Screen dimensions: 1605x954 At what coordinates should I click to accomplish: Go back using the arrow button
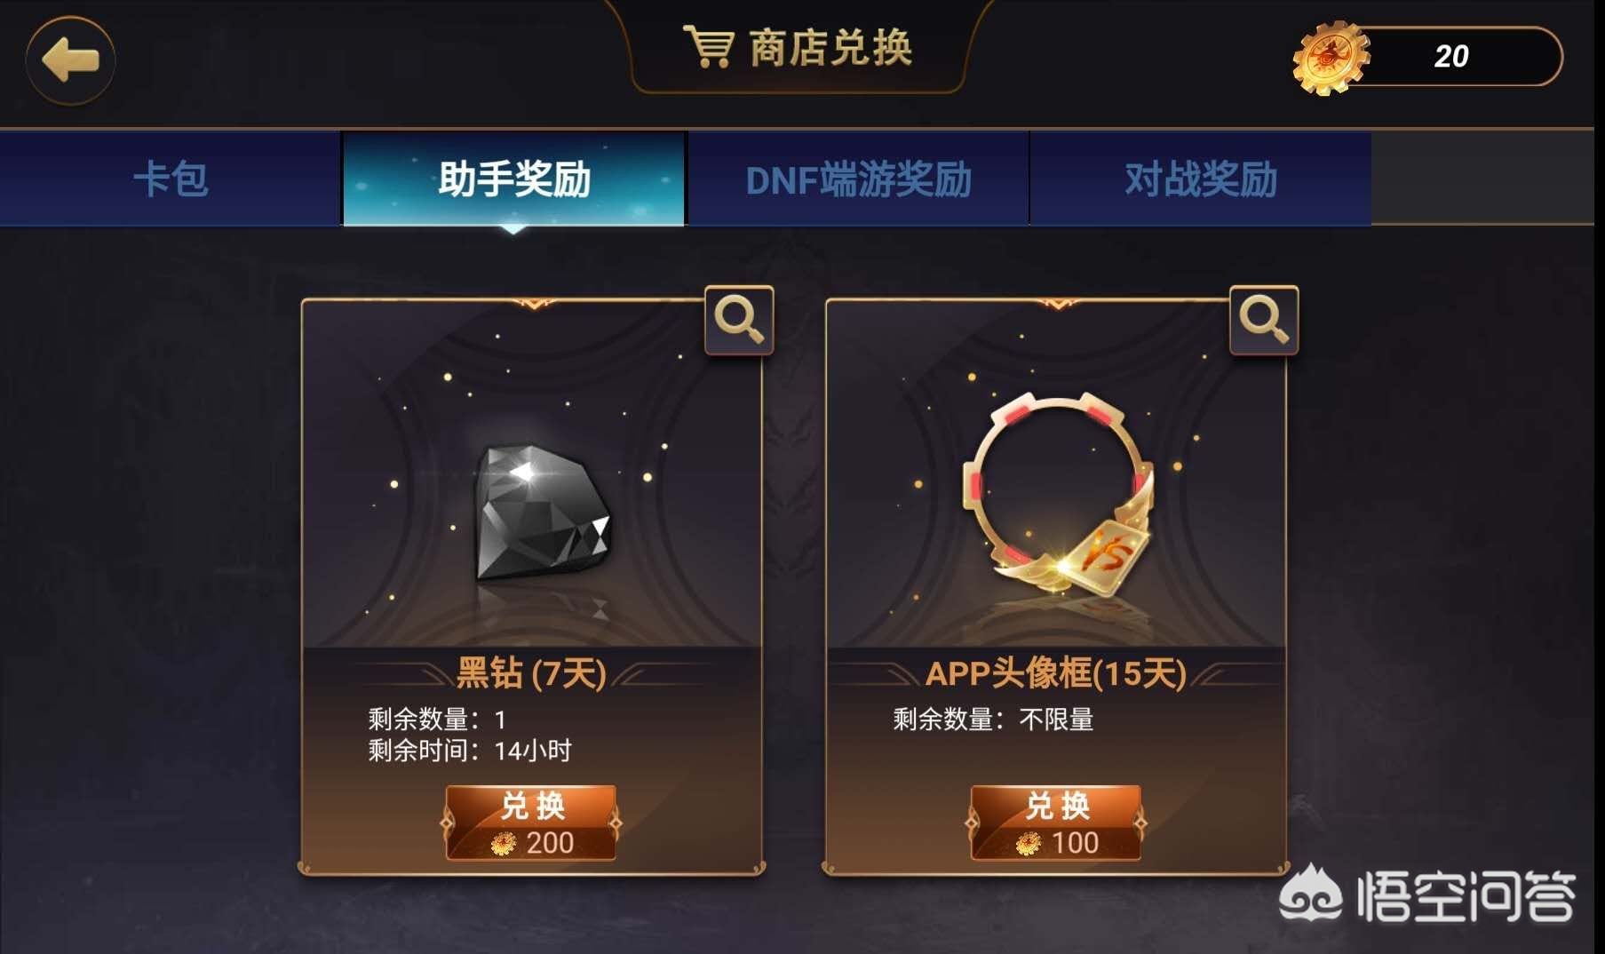(x=70, y=60)
